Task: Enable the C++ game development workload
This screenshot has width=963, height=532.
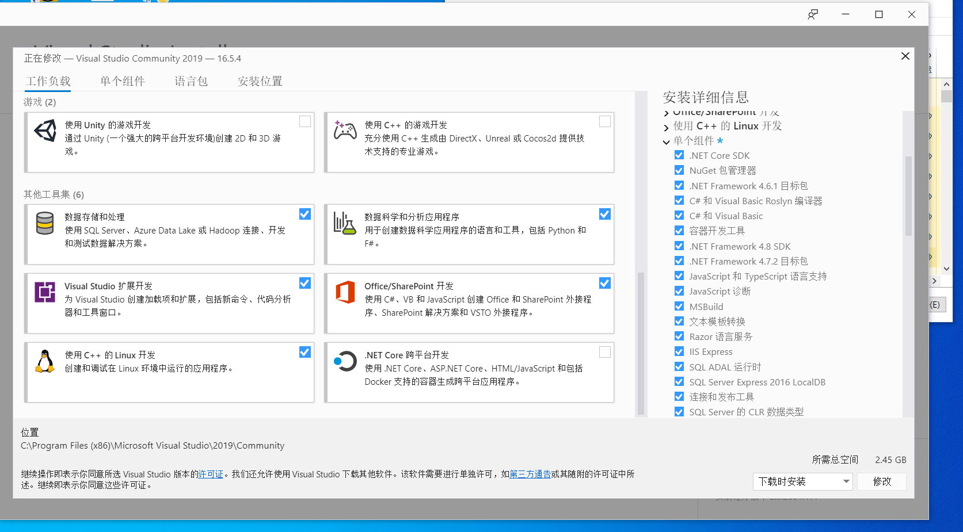Action: [605, 121]
